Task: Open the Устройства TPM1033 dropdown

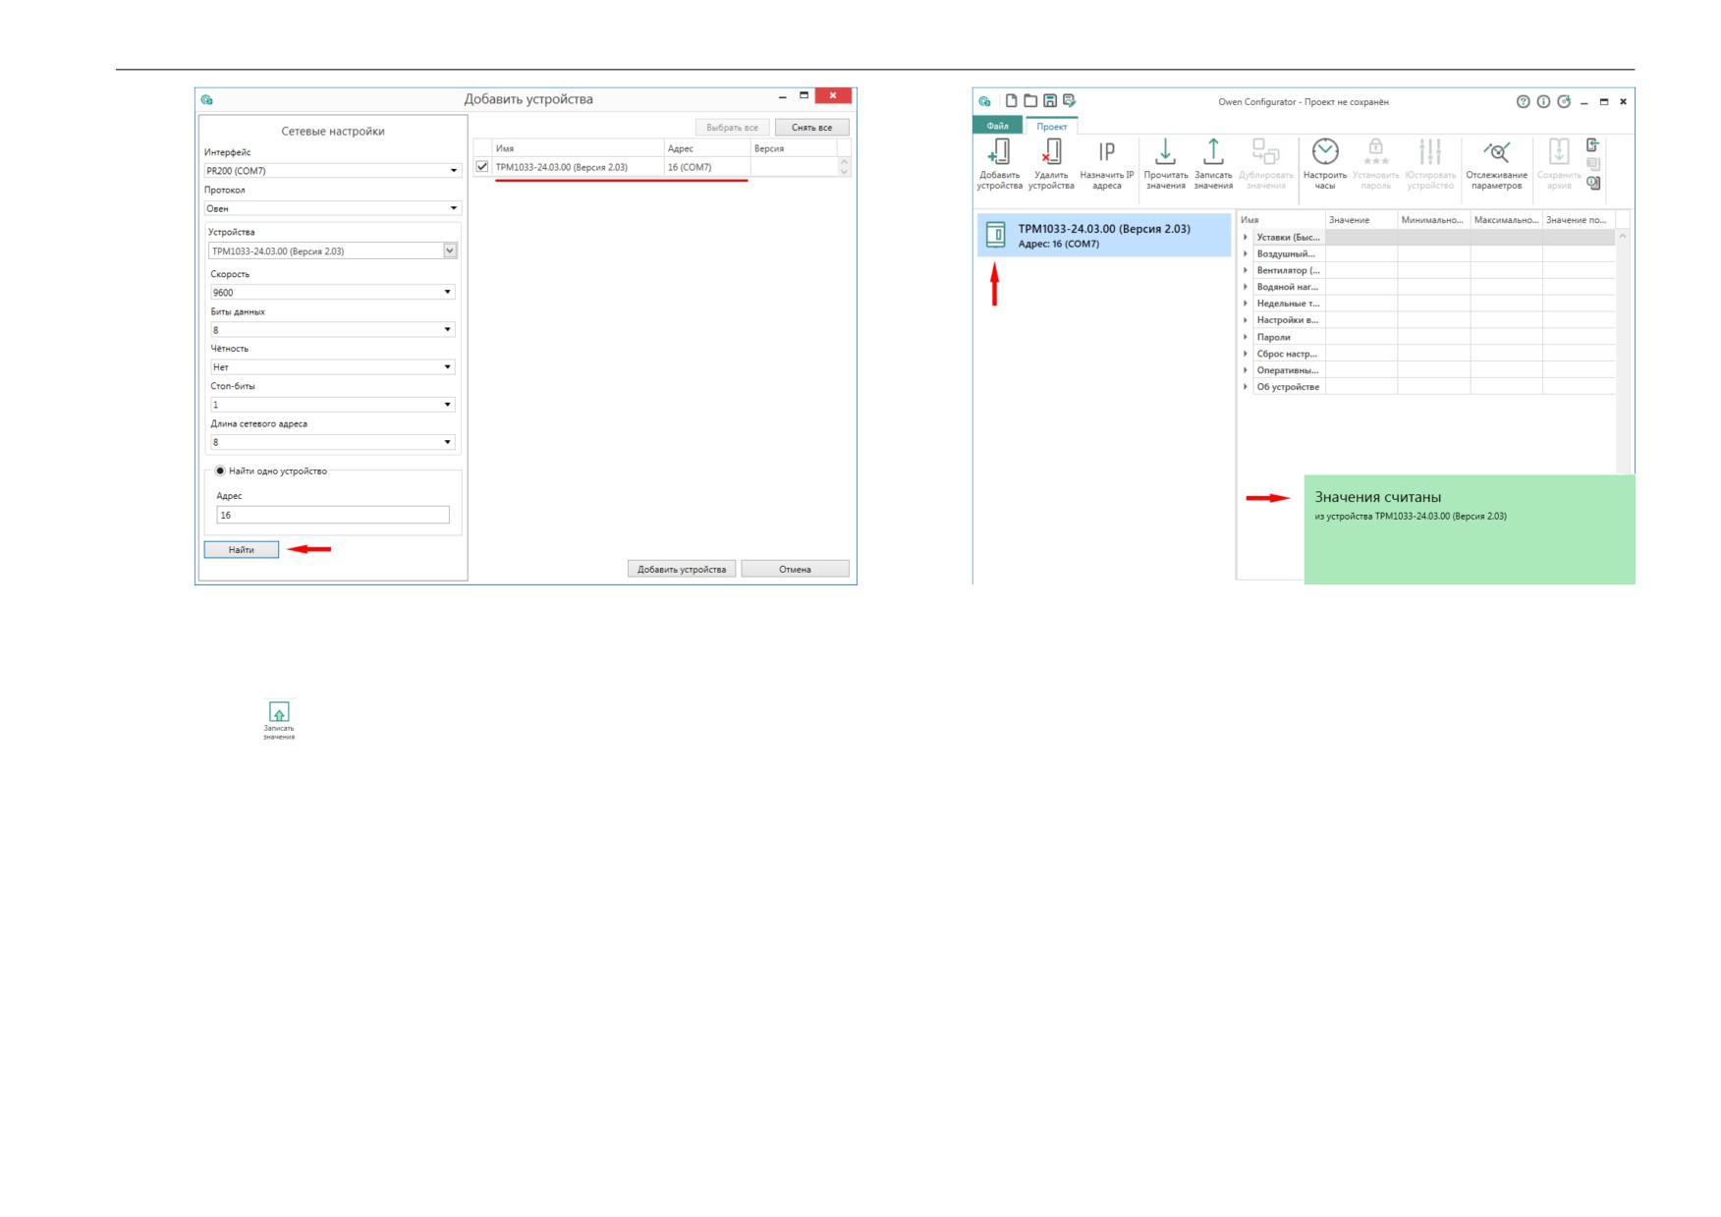Action: coord(333,251)
